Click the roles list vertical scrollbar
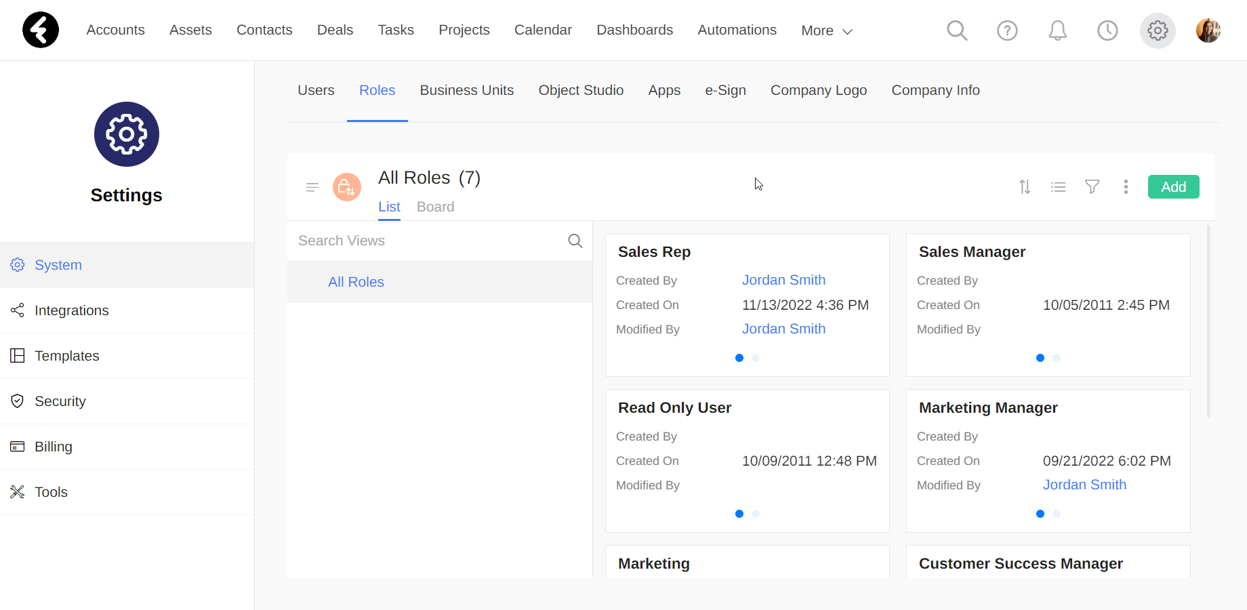Viewport: 1247px width, 610px height. [x=1208, y=321]
